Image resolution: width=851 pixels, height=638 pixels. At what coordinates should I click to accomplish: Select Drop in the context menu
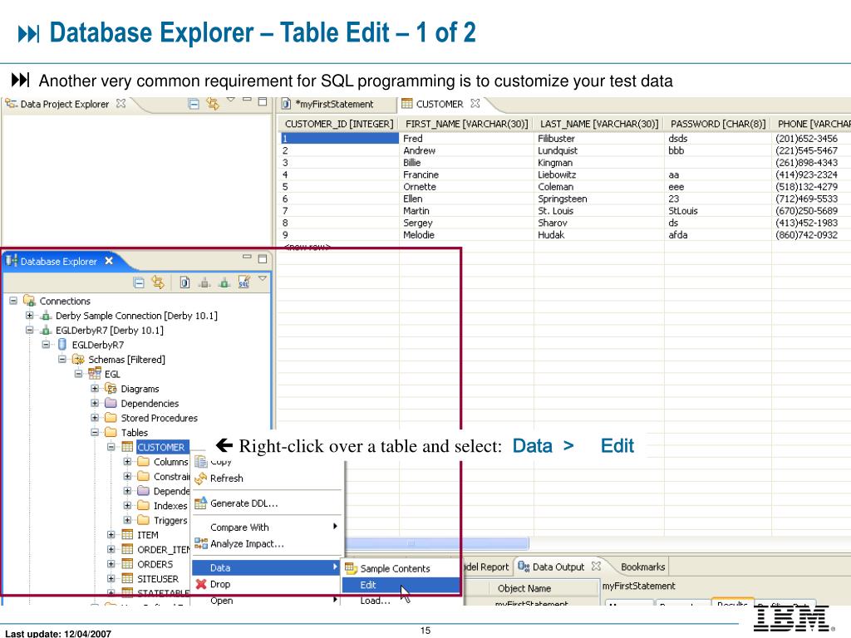(266, 584)
